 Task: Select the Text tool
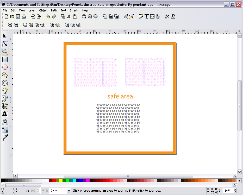(4, 114)
